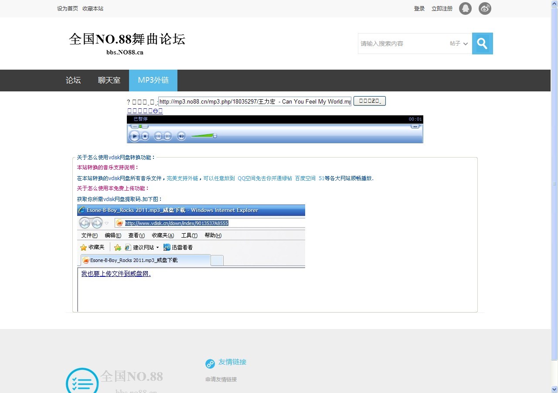Image resolution: width=558 pixels, height=393 pixels.
Task: Click the garbled underlined link below URL field
Action: tap(145, 111)
